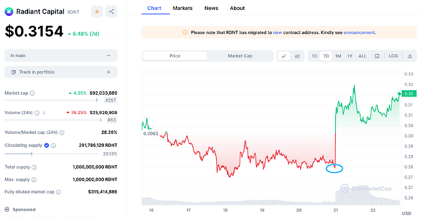Switch chart to Market Cap view

[x=240, y=56]
